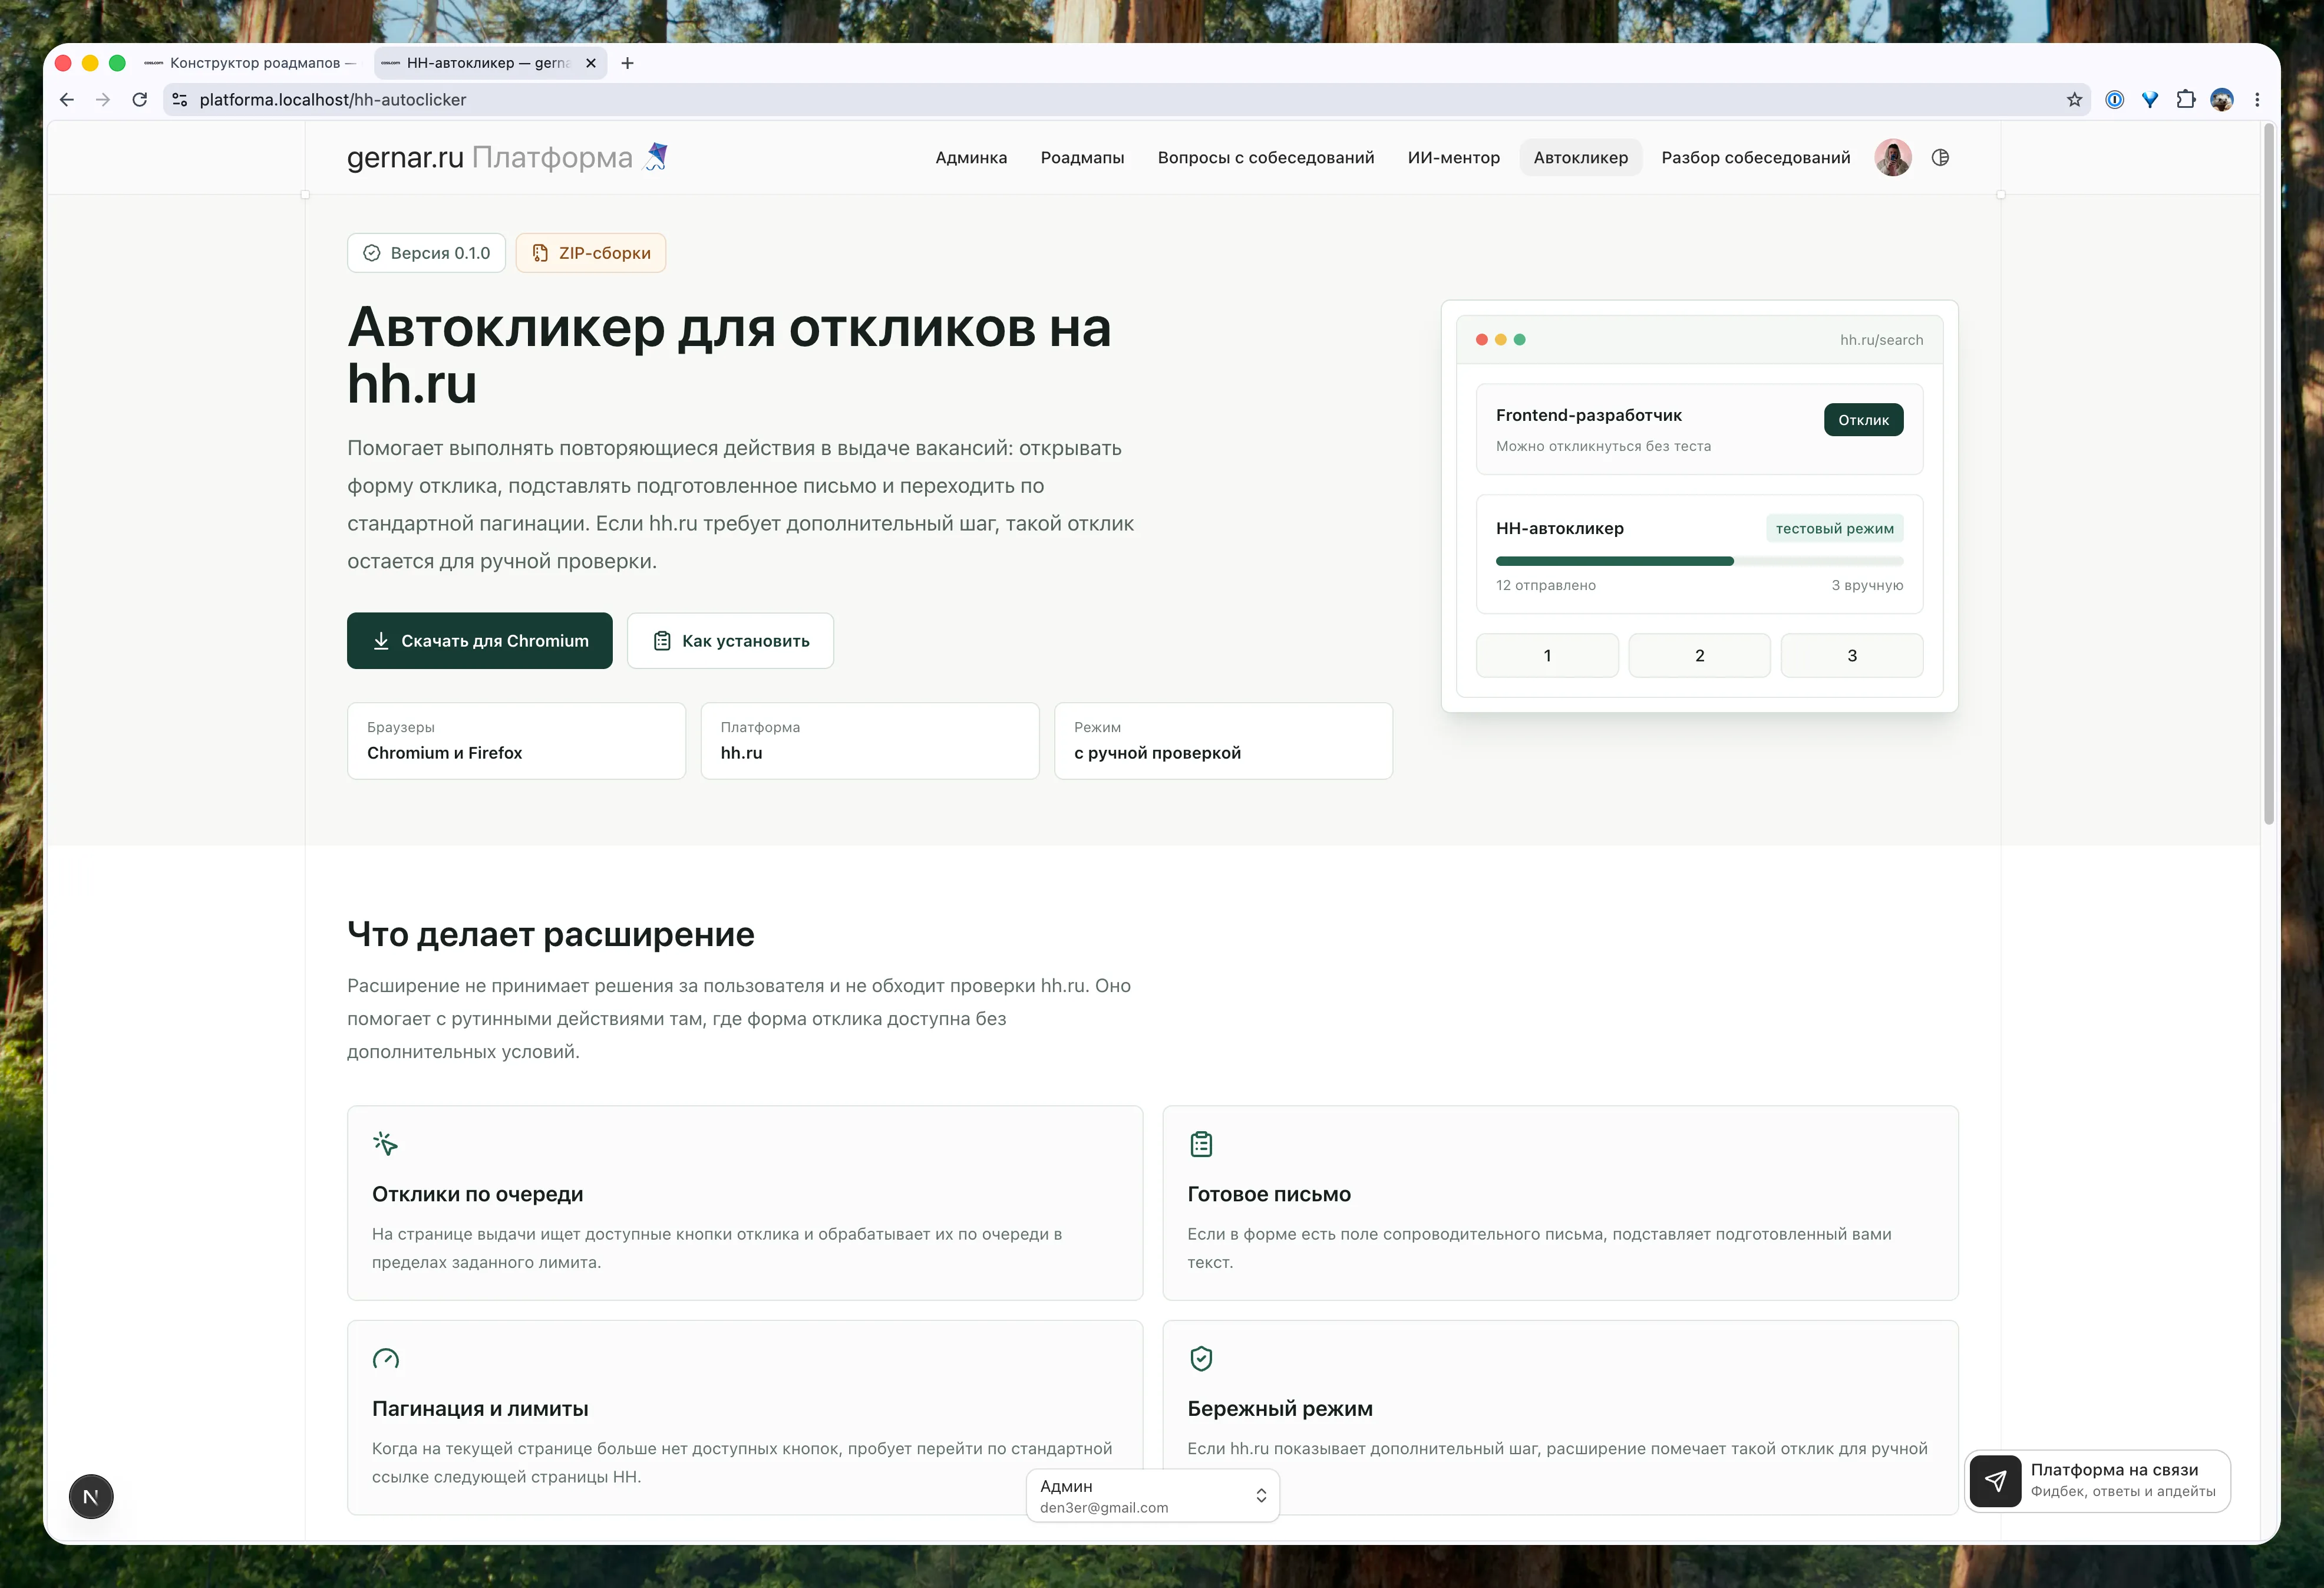The image size is (2324, 1588).
Task: Click the 3 вручную counter
Action: 1867,584
